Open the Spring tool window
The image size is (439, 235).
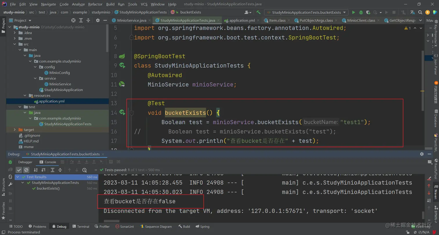pyautogui.click(x=202, y=227)
